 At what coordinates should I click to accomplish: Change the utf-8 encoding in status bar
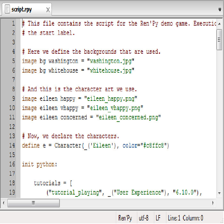click(144, 218)
